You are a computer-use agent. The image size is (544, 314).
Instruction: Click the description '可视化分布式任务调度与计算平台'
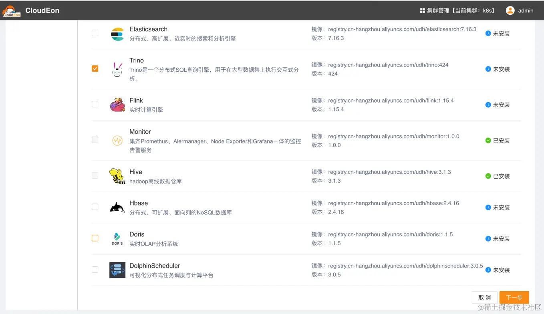tap(171, 275)
